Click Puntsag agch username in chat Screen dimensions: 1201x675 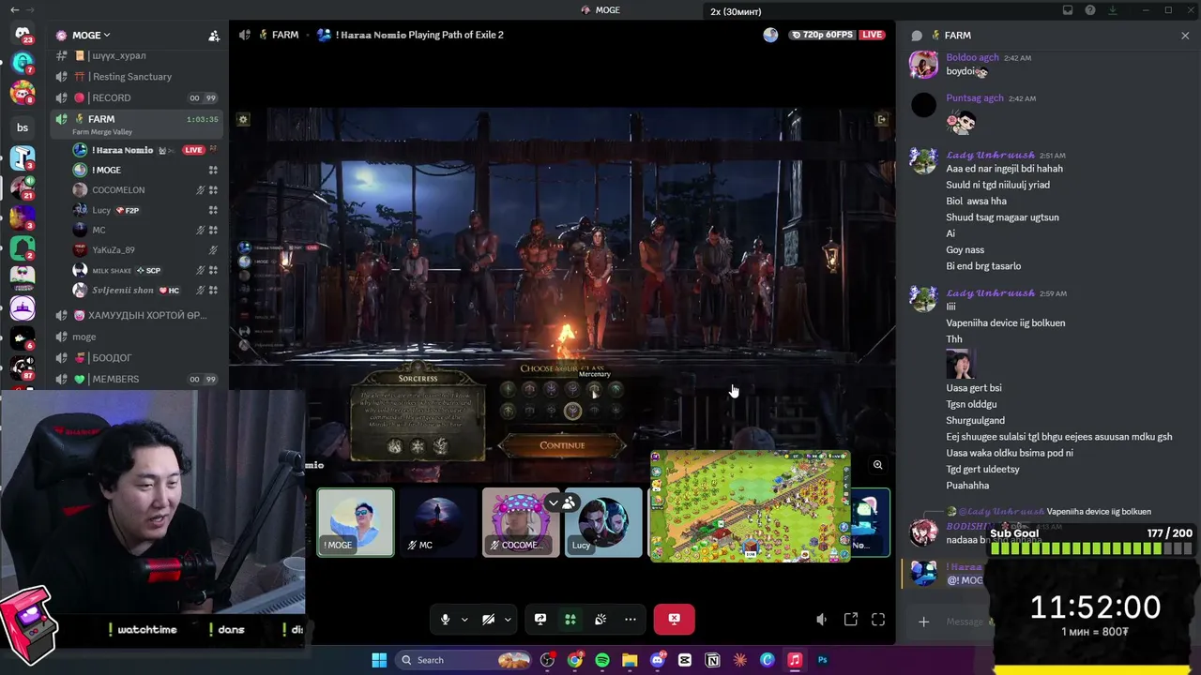click(975, 97)
